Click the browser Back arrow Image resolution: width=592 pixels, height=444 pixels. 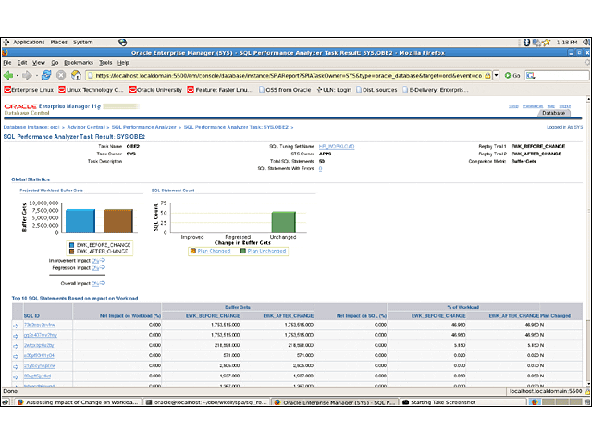point(8,76)
